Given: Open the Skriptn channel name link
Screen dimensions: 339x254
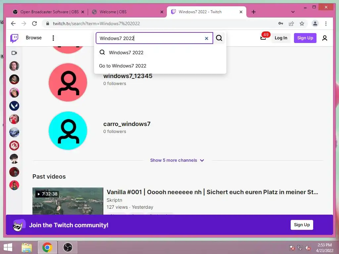Looking at the screenshot, I should coord(114,200).
